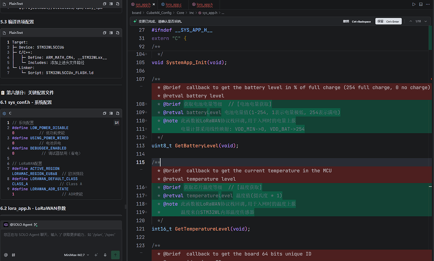Close the sys_app.h tab

click(x=154, y=5)
